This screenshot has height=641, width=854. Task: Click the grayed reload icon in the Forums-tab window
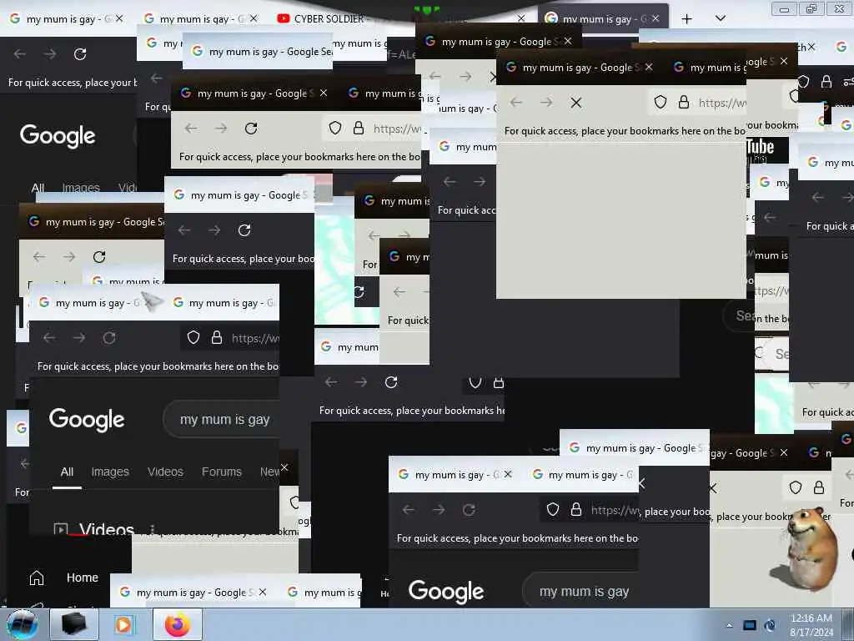pyautogui.click(x=109, y=338)
